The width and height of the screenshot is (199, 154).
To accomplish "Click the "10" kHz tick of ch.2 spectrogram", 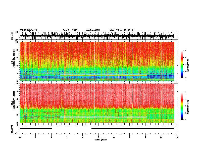I will (x=17, y=84).
